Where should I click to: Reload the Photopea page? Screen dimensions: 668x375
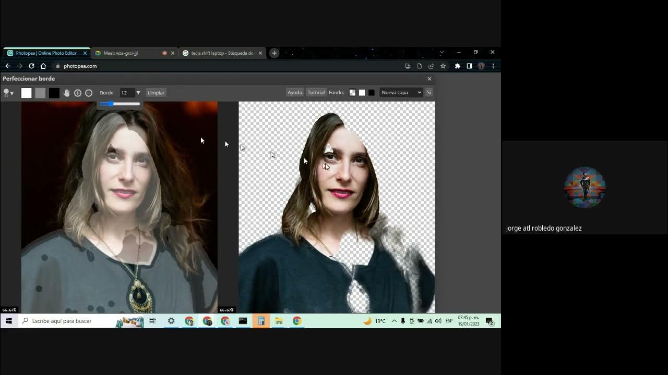pyautogui.click(x=31, y=66)
